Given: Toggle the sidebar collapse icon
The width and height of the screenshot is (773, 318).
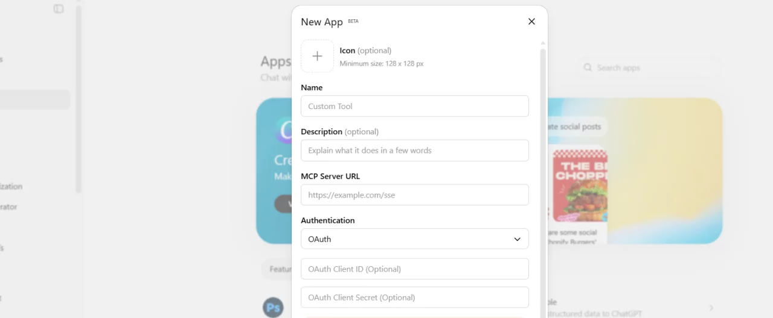Looking at the screenshot, I should [59, 9].
